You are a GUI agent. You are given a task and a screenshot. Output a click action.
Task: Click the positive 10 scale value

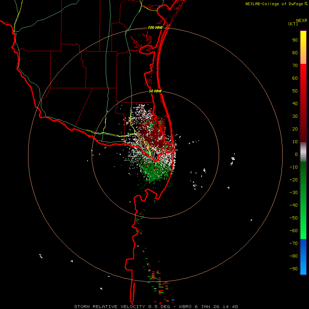pyautogui.click(x=295, y=142)
